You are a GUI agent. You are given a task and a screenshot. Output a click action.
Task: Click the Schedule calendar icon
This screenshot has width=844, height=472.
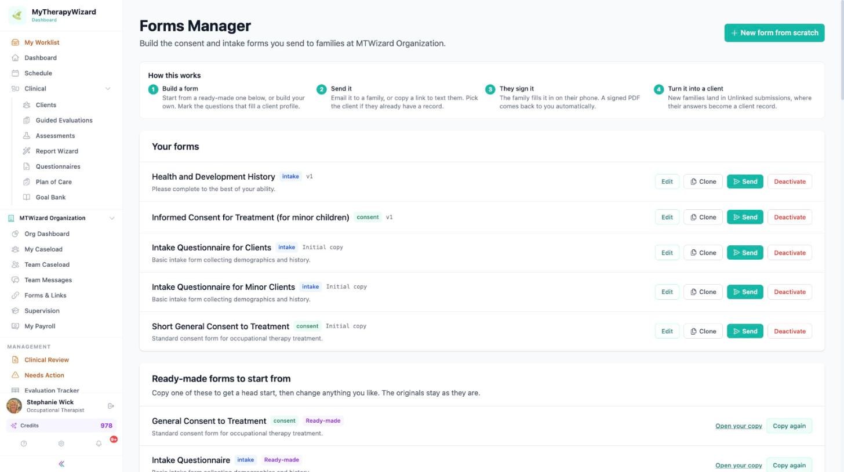click(16, 73)
